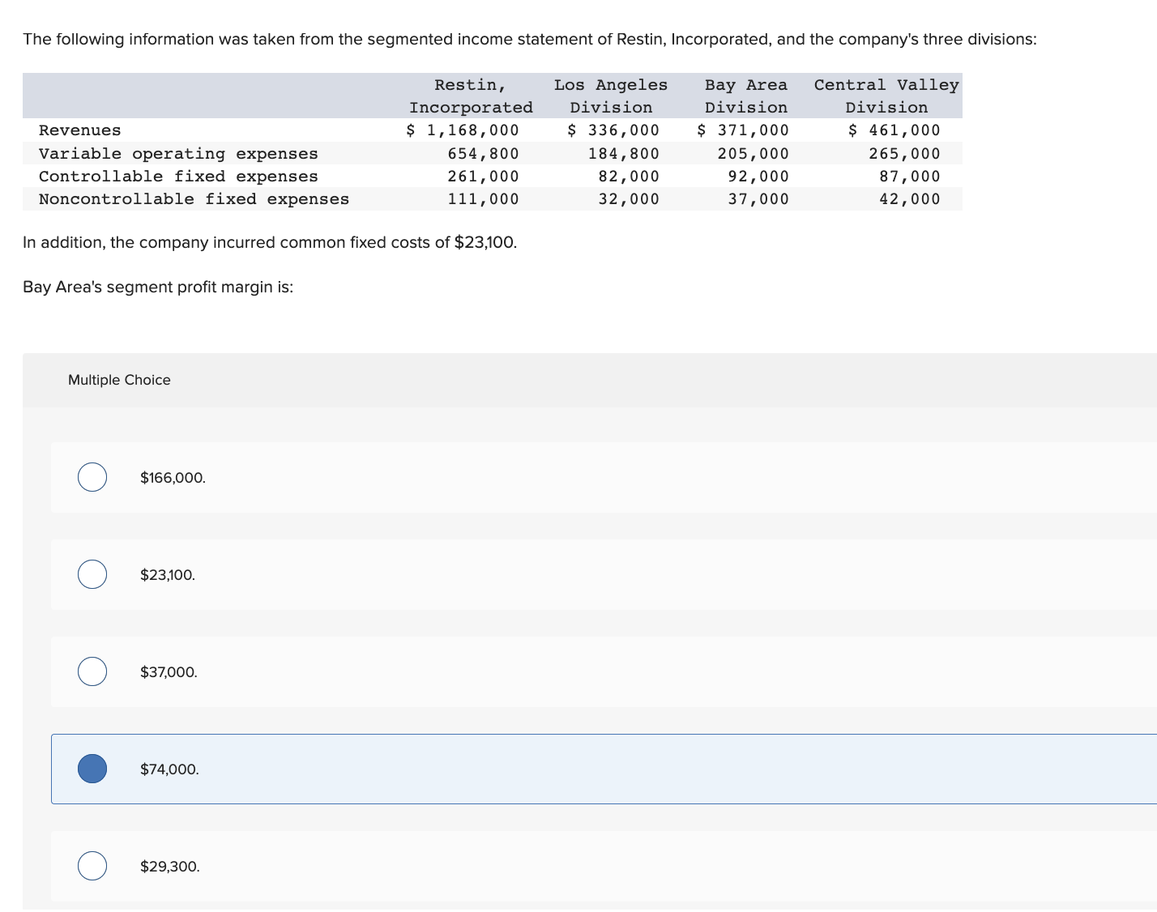The image size is (1157, 912).
Task: Select the Central Valley Division column header
Action: pos(886,96)
